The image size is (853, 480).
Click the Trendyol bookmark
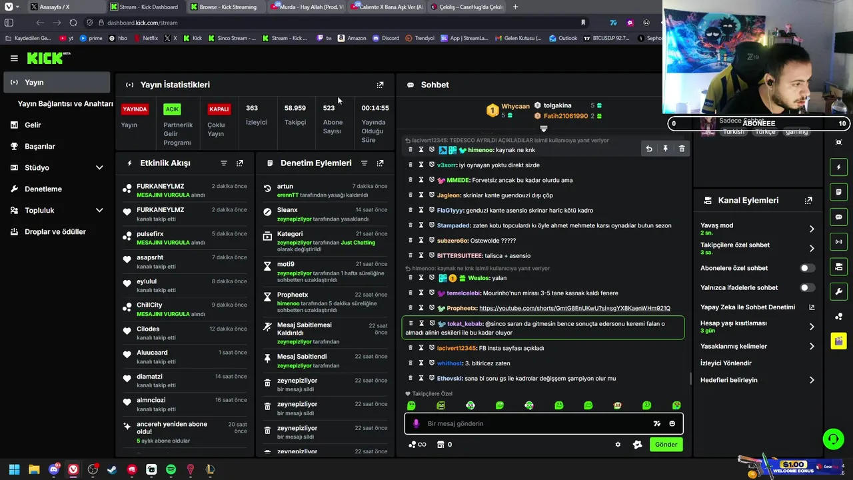pos(420,38)
